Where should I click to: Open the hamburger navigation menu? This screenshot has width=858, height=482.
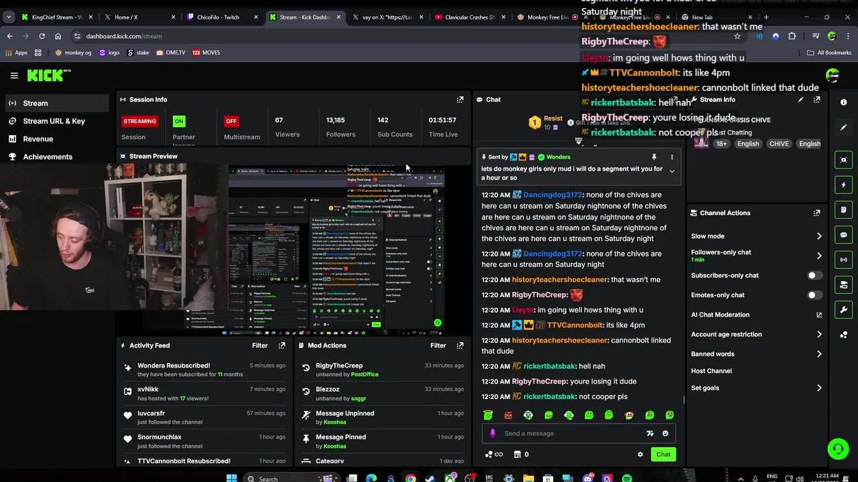click(14, 76)
